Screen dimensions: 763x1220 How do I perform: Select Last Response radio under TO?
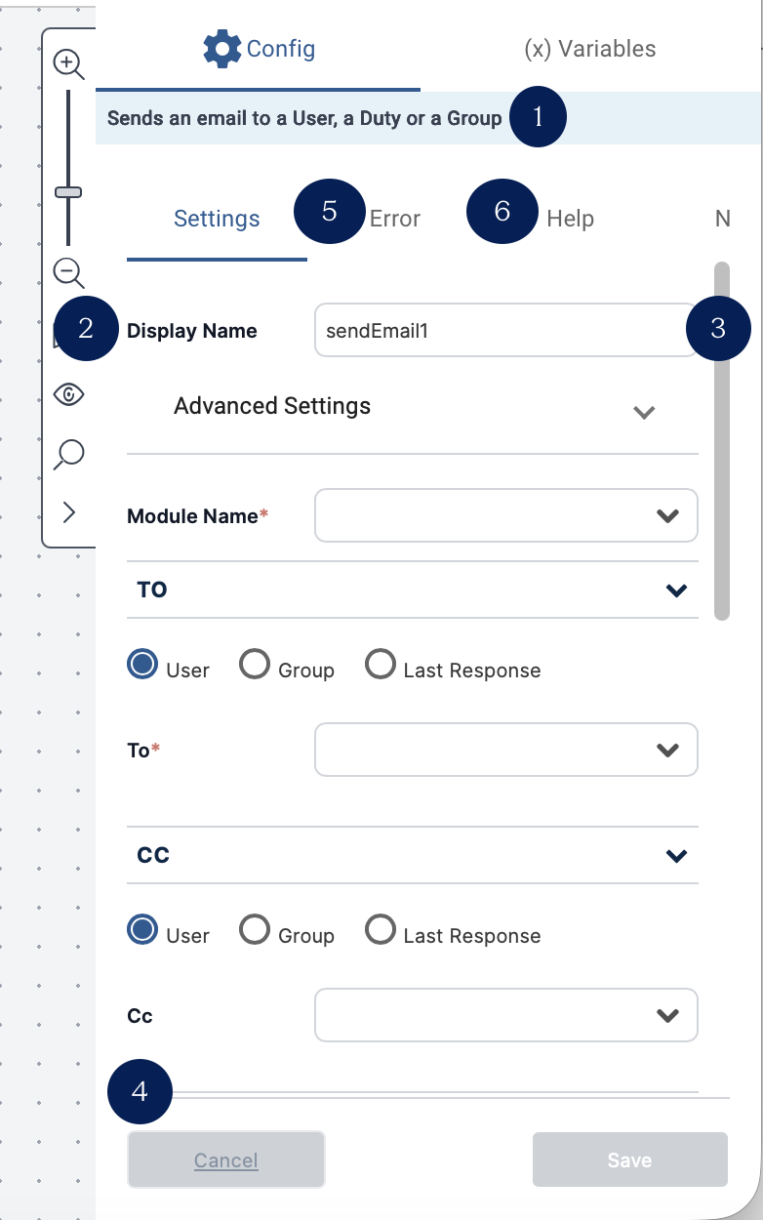point(380,666)
